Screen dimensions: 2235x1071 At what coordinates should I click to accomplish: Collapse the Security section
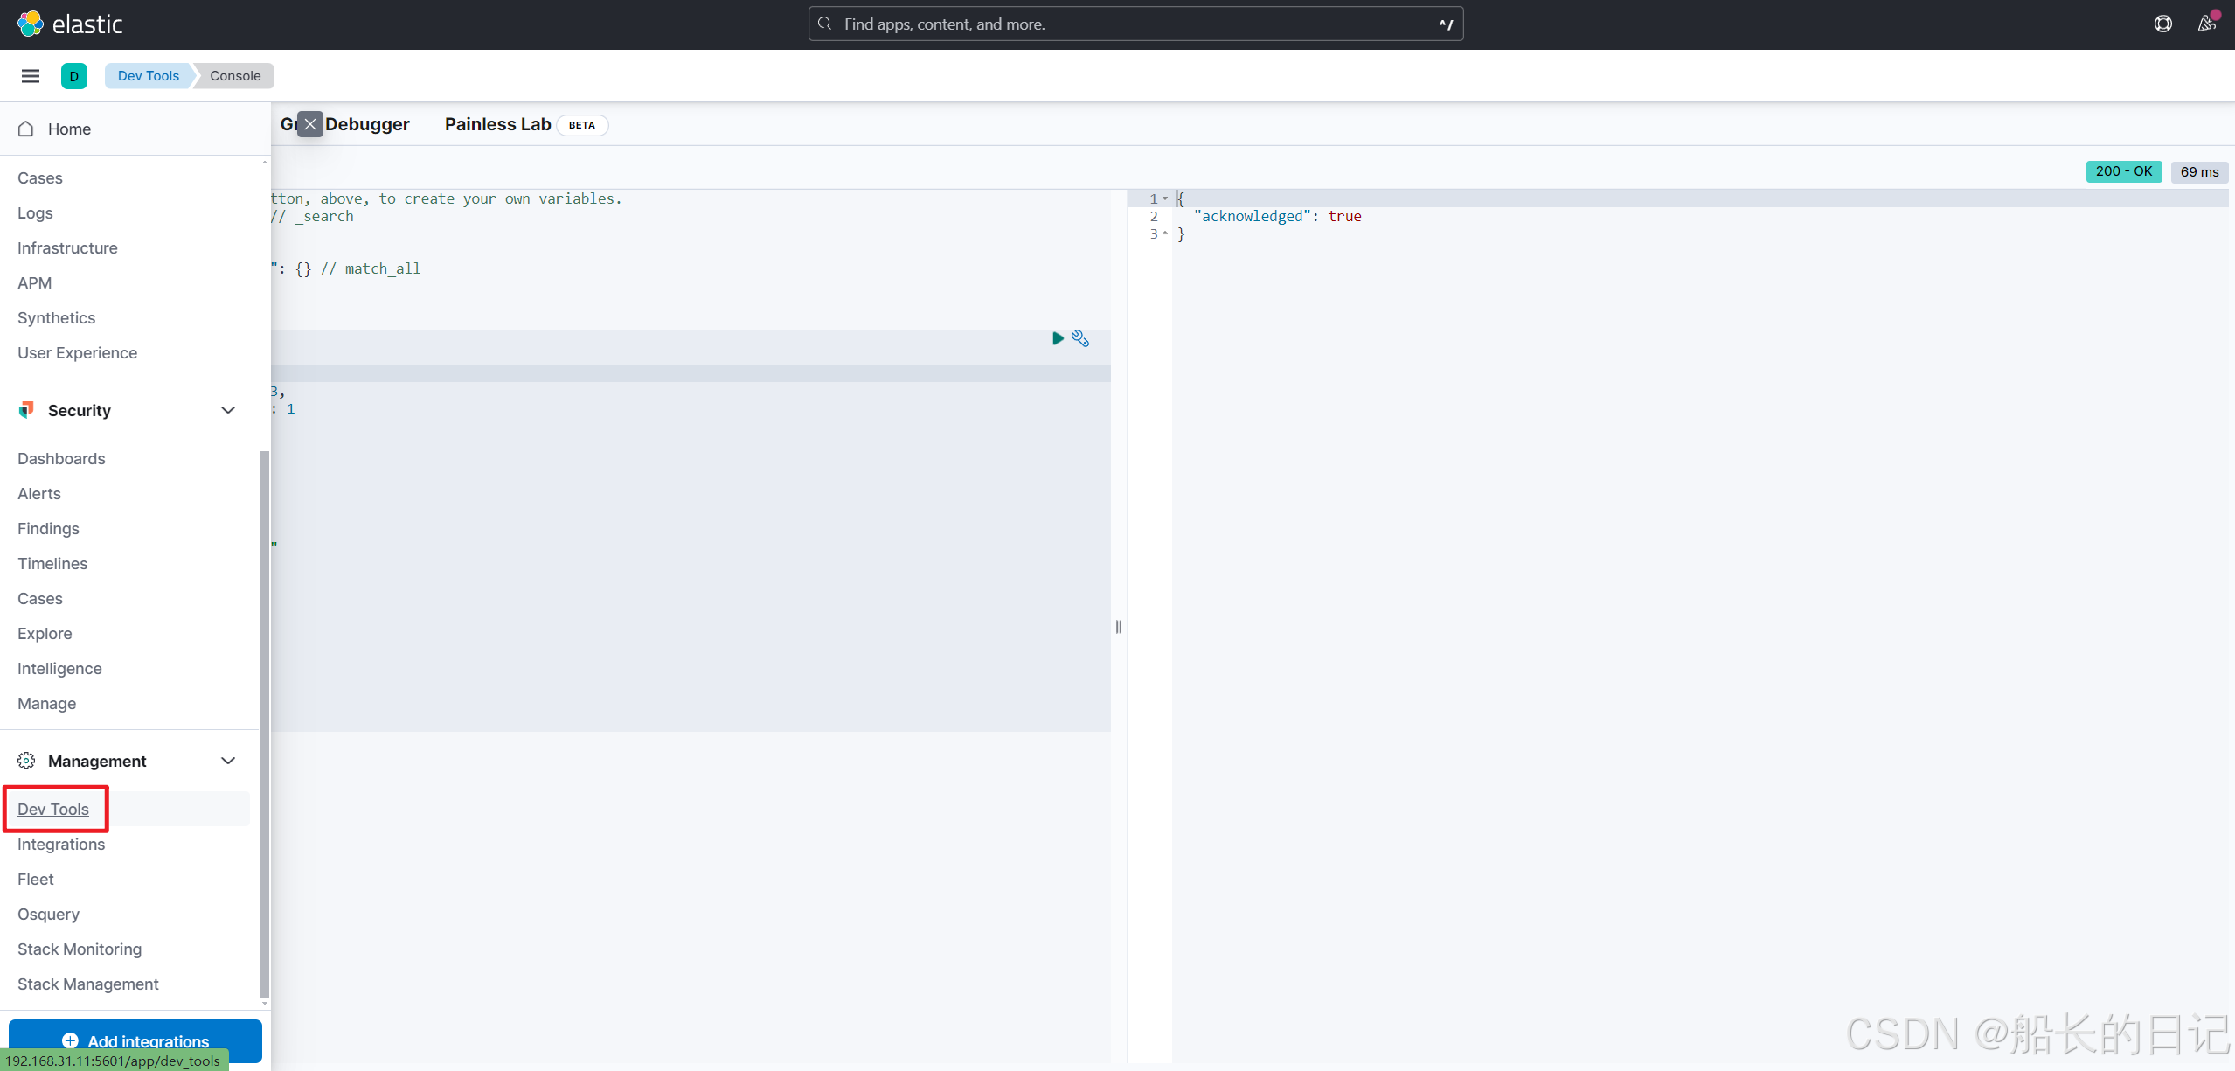(228, 410)
